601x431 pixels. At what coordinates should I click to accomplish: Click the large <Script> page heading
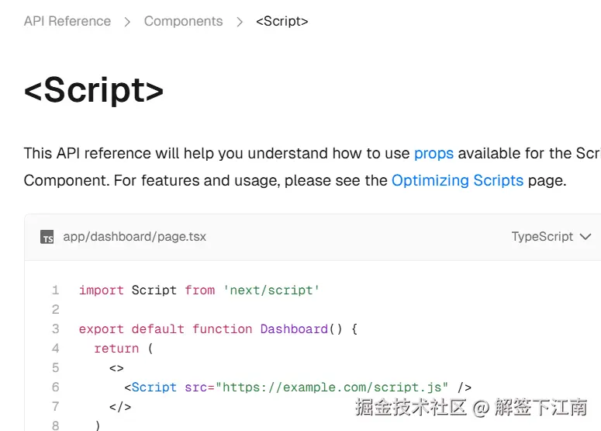[x=94, y=90]
